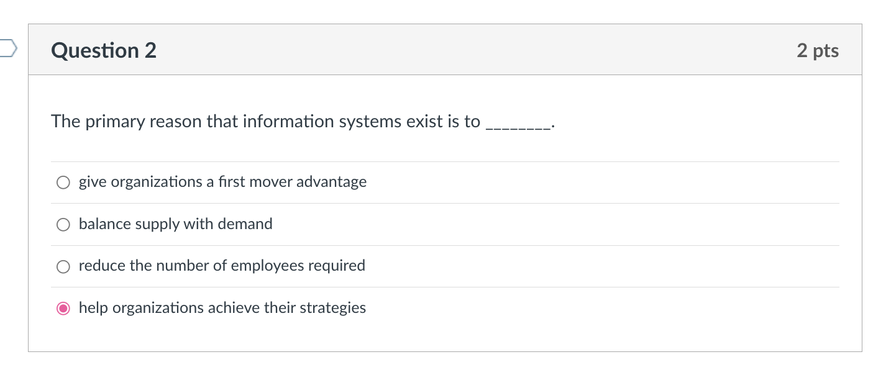Viewport: 886px width, 375px height.
Task: Select "reduce the number of employees required"
Action: pyautogui.click(x=63, y=266)
